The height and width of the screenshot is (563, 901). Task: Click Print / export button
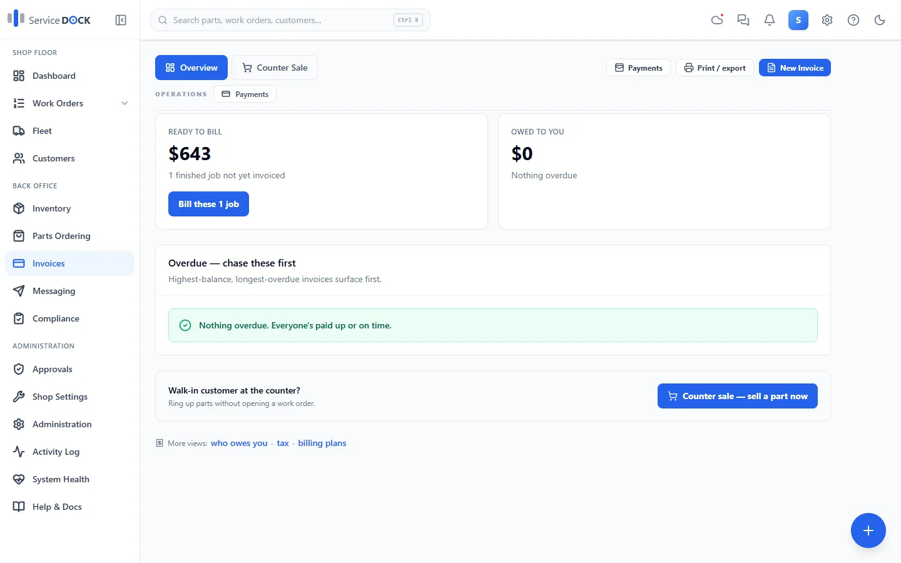click(x=715, y=68)
